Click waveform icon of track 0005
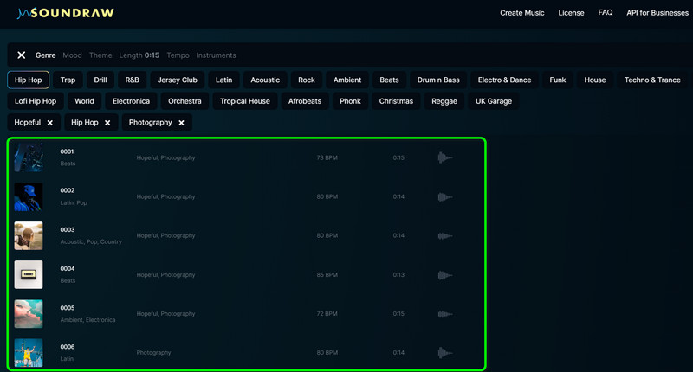Viewport: 693px width, 372px height. click(x=445, y=313)
